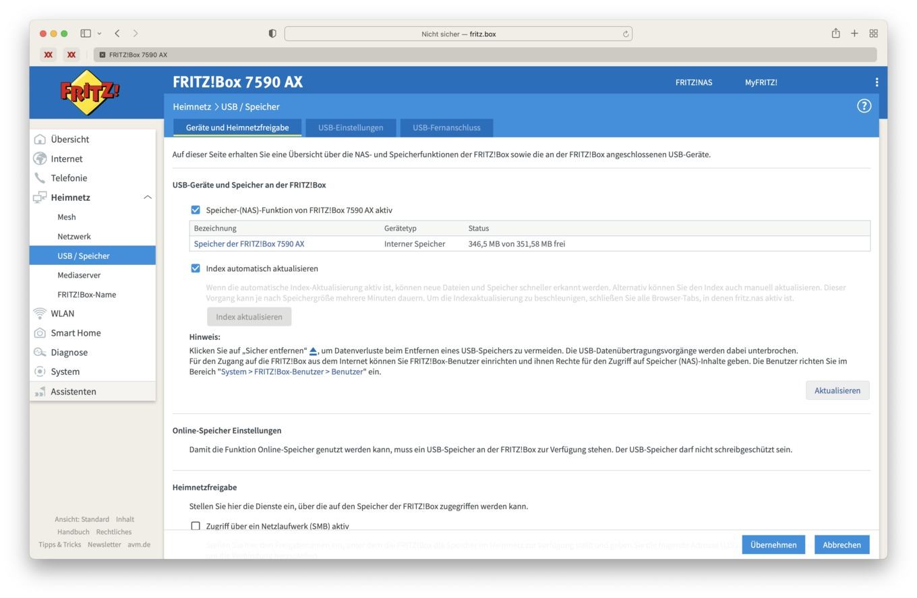Toggle Speicher-(NAS)-Funktion aktiv checkbox
The width and height of the screenshot is (917, 598).
click(196, 210)
